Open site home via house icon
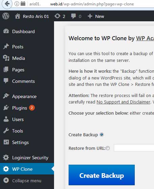Image resolution: width=154 pixels, height=189 pixels. pyautogui.click(x=18, y=16)
